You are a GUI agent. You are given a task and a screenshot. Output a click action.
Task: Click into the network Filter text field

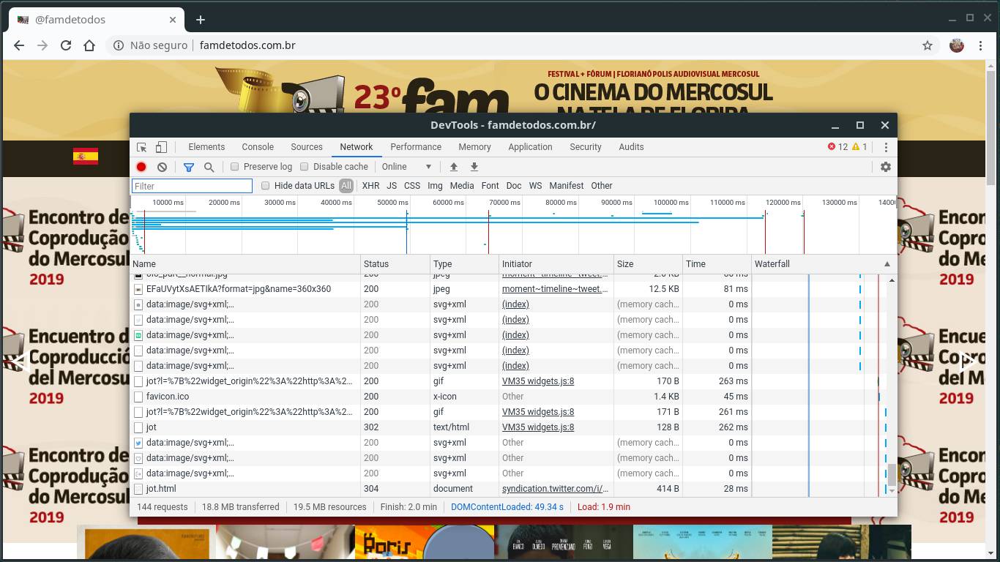coord(192,186)
